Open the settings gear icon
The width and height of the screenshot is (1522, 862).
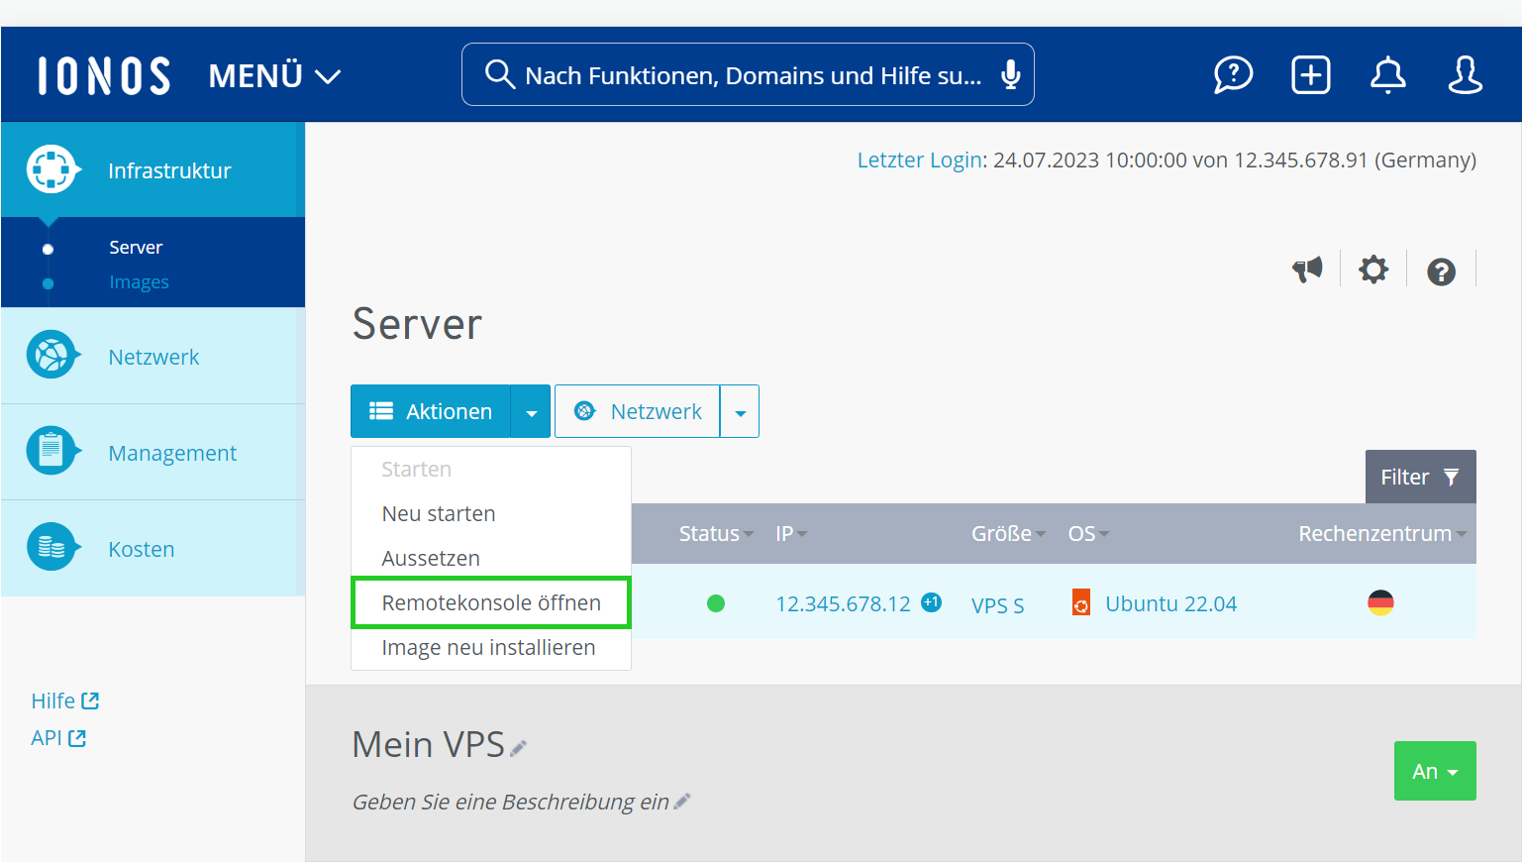[1373, 269]
